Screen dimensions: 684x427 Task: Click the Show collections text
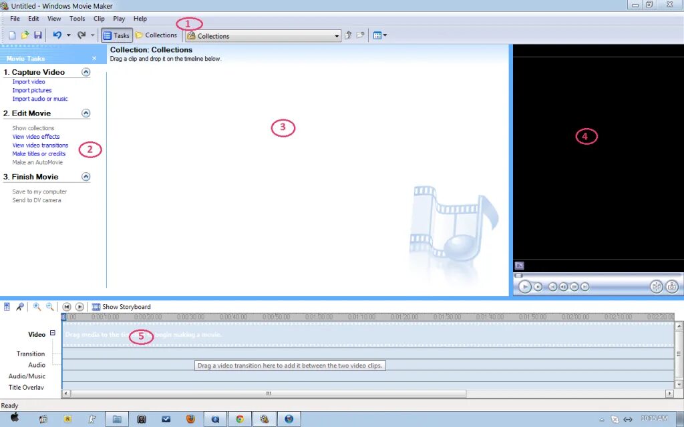coord(33,128)
